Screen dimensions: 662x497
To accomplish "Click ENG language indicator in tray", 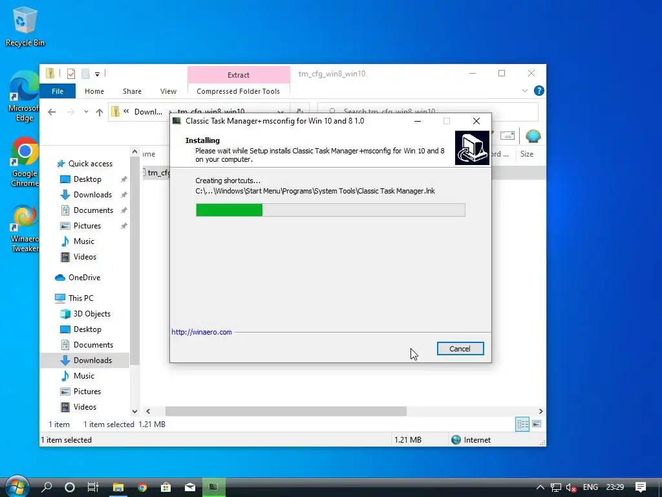I will (590, 487).
